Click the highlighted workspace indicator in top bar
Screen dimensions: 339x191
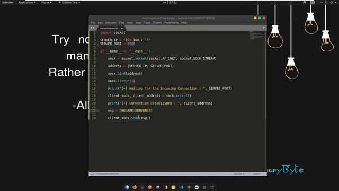(313, 2)
